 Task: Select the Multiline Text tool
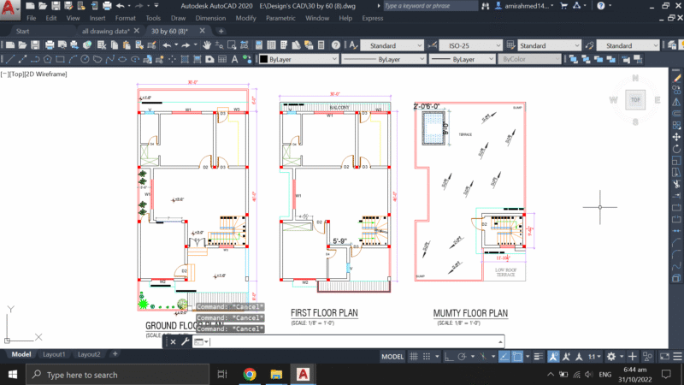234,59
